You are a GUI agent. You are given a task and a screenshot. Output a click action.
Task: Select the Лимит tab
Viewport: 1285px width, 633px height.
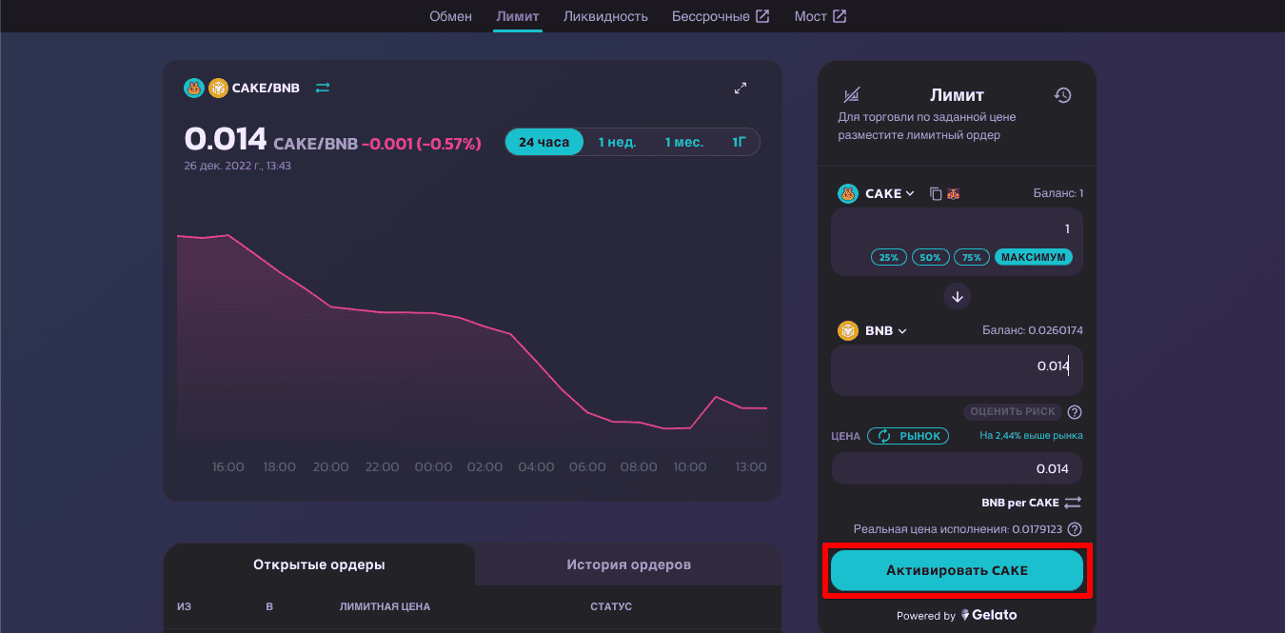coord(518,16)
